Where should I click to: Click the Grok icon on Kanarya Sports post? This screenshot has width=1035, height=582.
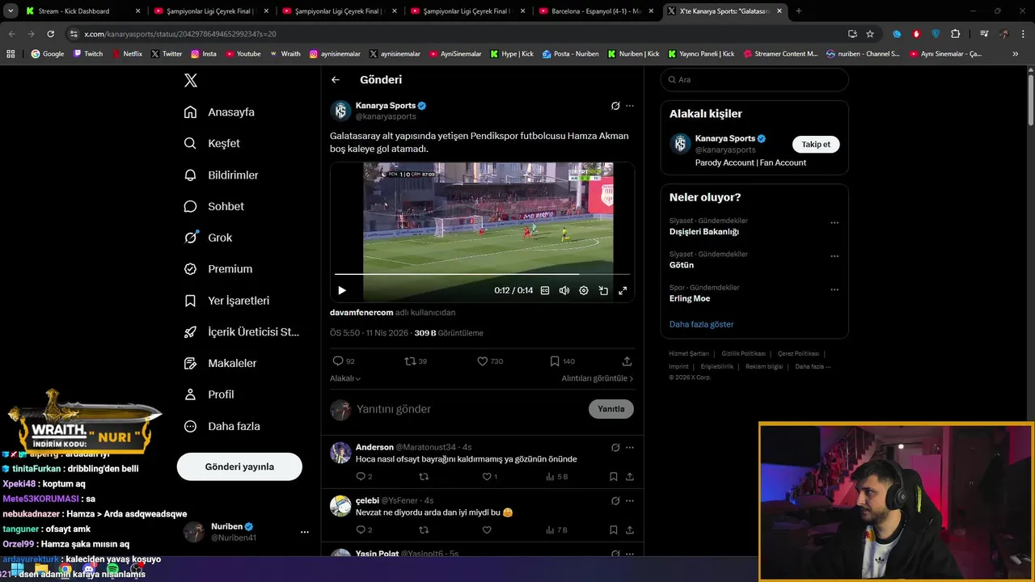click(x=615, y=106)
